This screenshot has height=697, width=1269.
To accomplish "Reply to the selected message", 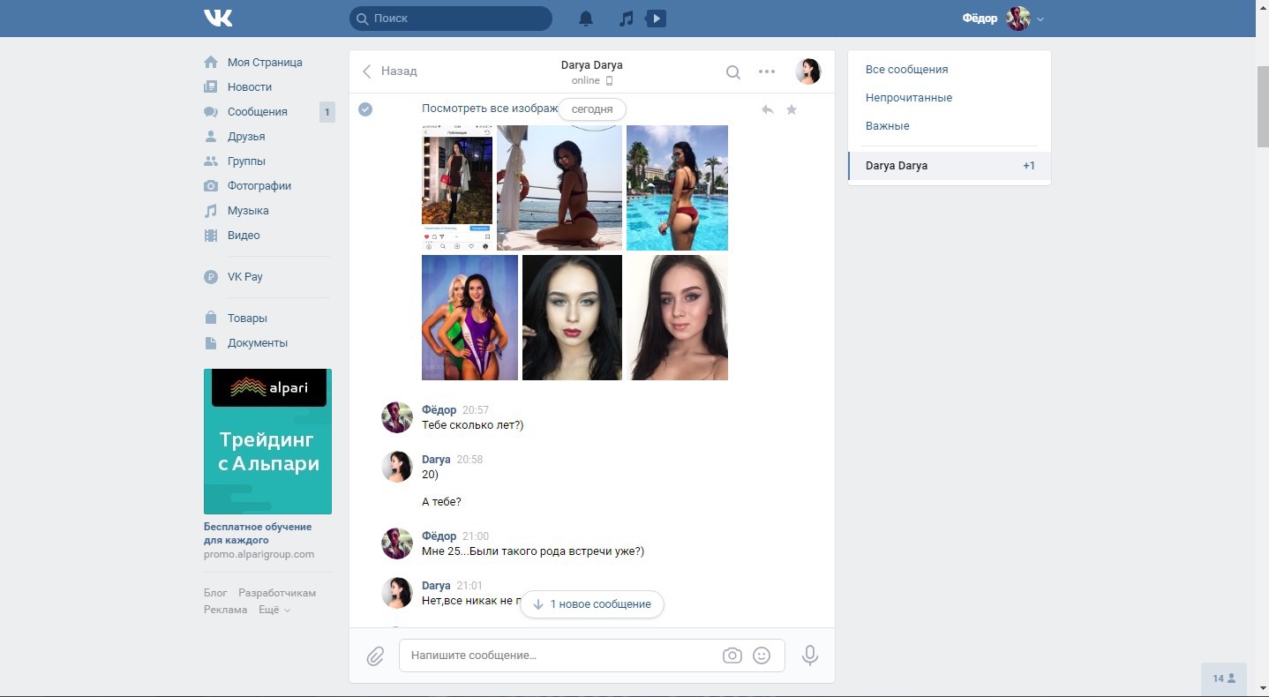I will tap(768, 109).
